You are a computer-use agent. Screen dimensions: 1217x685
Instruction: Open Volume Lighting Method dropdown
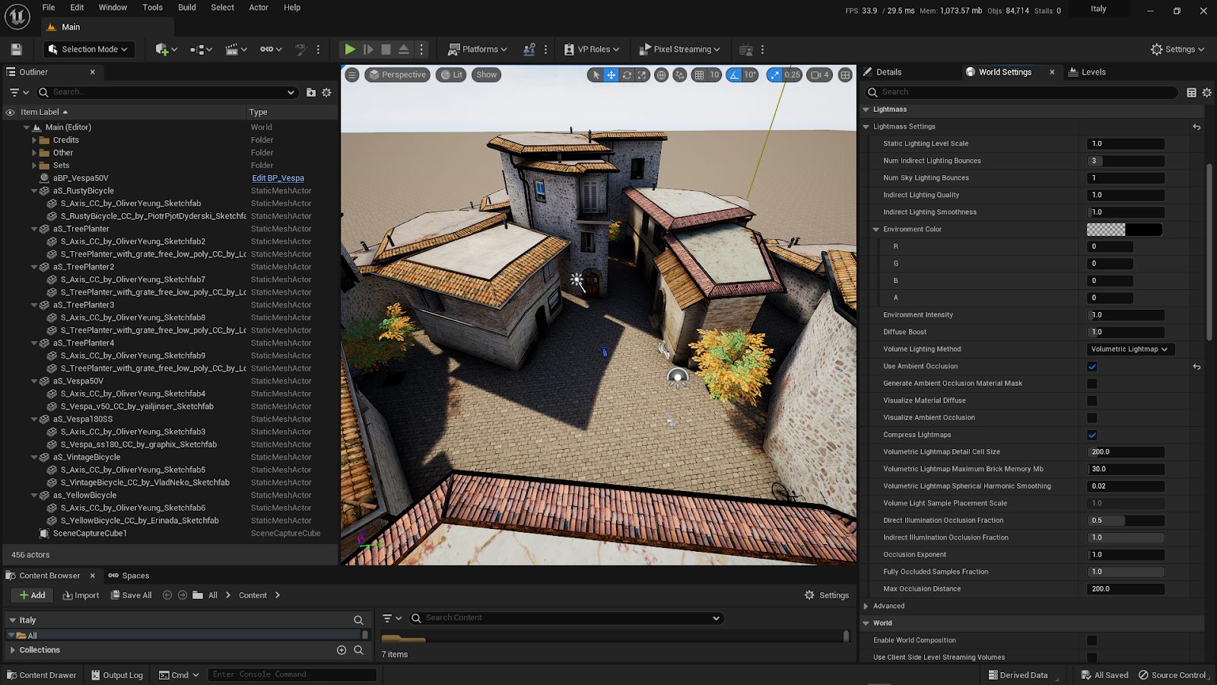[x=1129, y=349]
